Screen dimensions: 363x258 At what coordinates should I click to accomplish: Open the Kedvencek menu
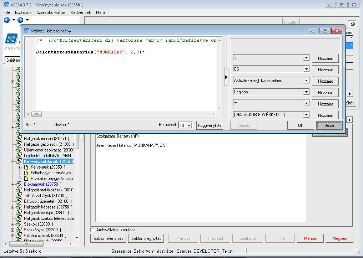(x=81, y=12)
